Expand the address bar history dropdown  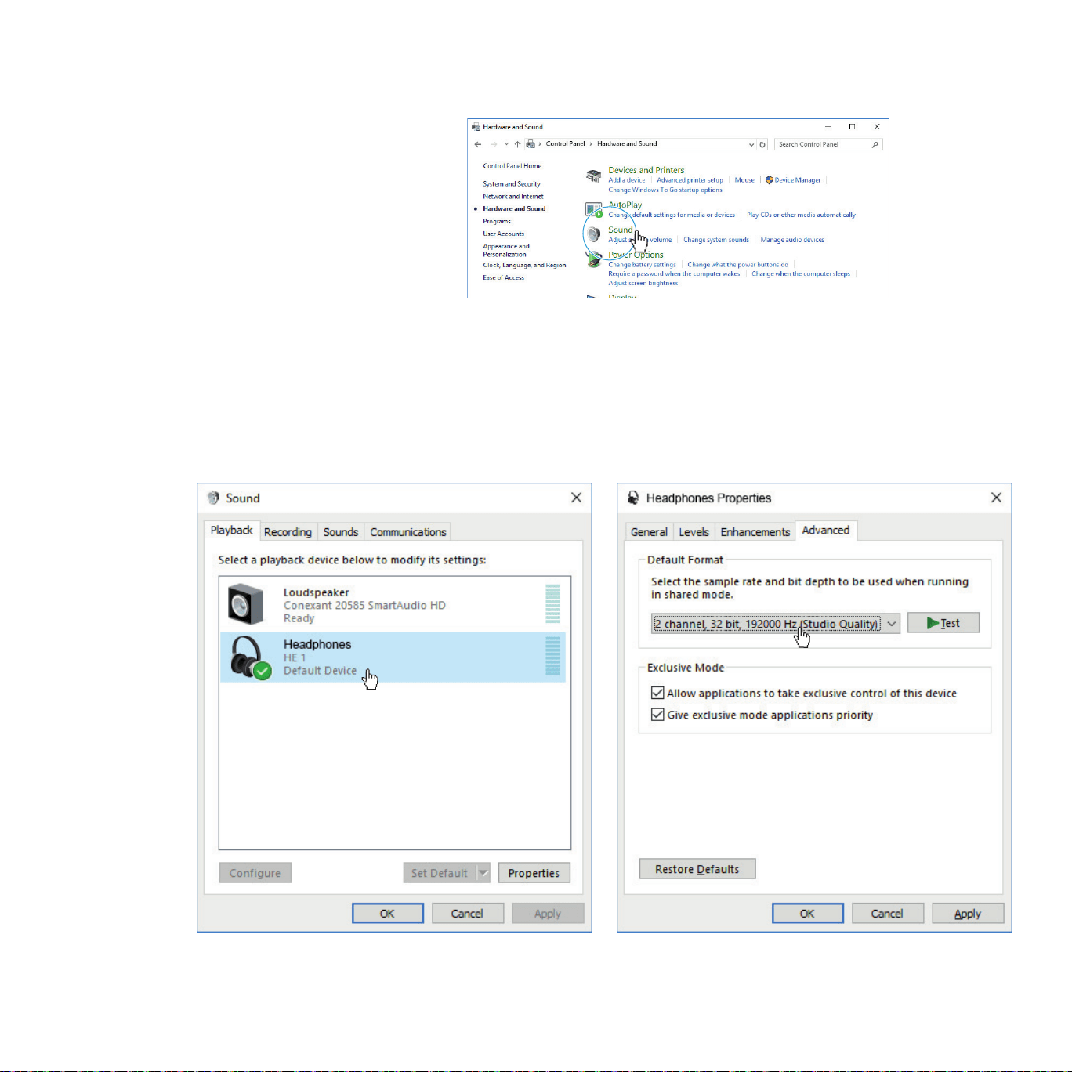click(751, 144)
